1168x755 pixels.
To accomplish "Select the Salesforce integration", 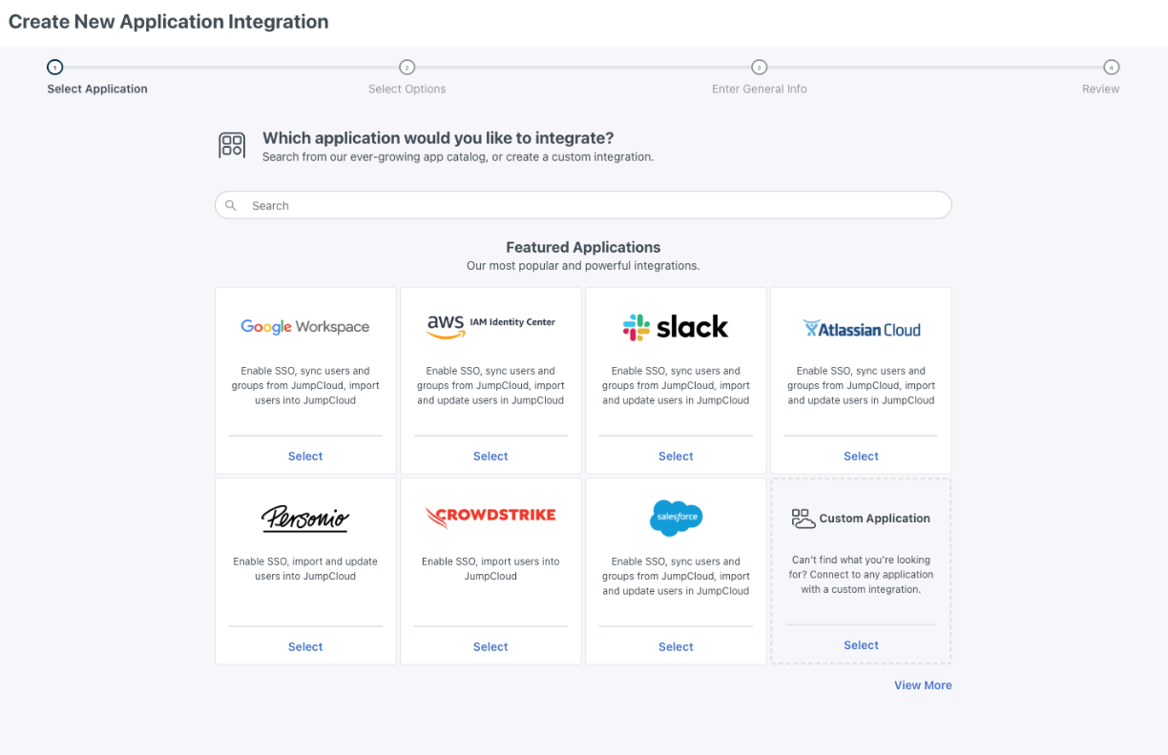I will 676,647.
